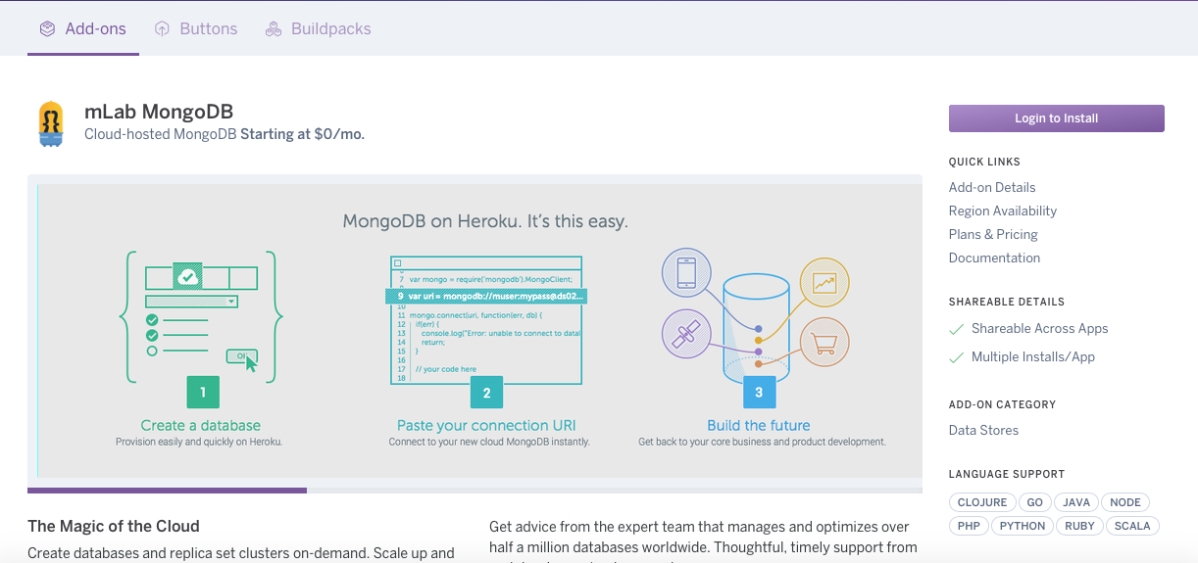Click the Add-ons cube icon
1198x563 pixels.
pos(47,29)
